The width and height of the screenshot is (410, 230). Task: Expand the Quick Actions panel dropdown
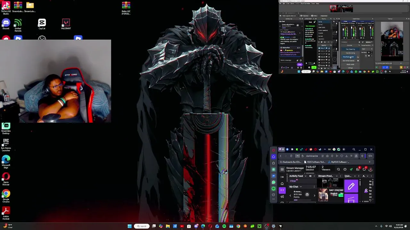click(354, 176)
